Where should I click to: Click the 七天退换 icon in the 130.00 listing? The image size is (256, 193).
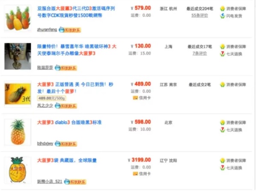click(222, 54)
